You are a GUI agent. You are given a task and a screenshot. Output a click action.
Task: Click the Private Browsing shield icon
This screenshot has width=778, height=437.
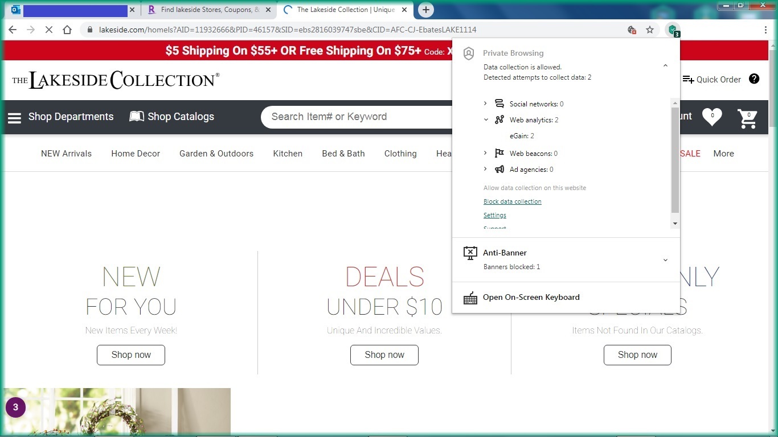tap(469, 53)
